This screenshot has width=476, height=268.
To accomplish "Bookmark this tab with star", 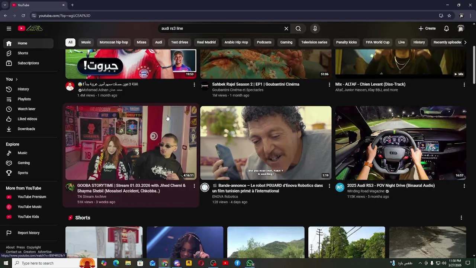I will point(449,16).
